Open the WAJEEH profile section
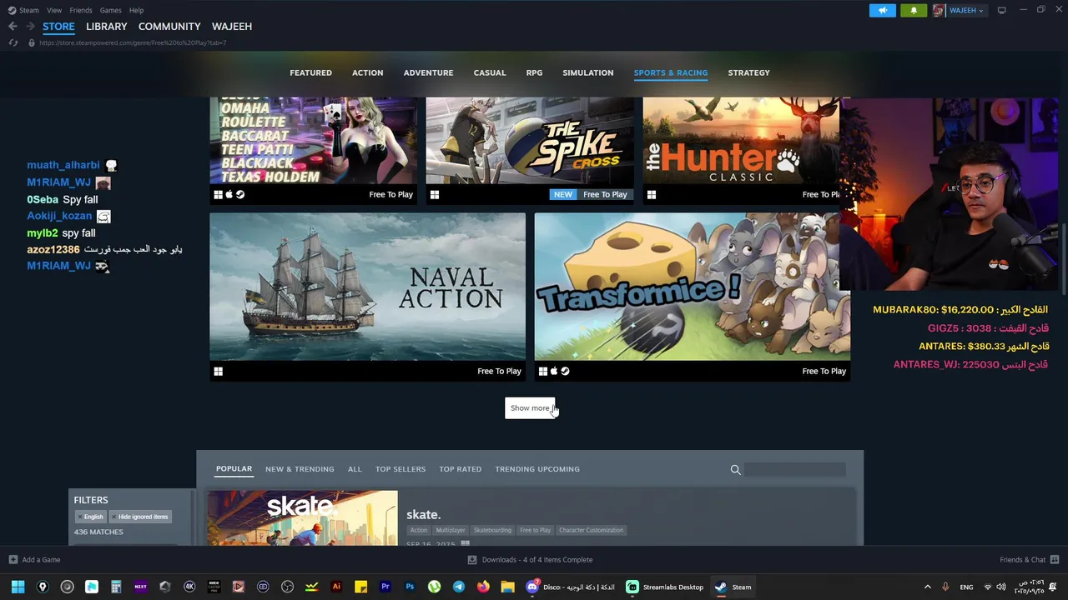 [x=232, y=27]
